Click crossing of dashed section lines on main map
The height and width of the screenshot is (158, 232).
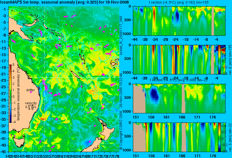[x=44, y=77]
